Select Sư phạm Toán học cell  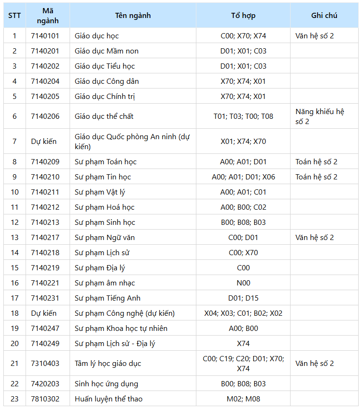pos(106,162)
